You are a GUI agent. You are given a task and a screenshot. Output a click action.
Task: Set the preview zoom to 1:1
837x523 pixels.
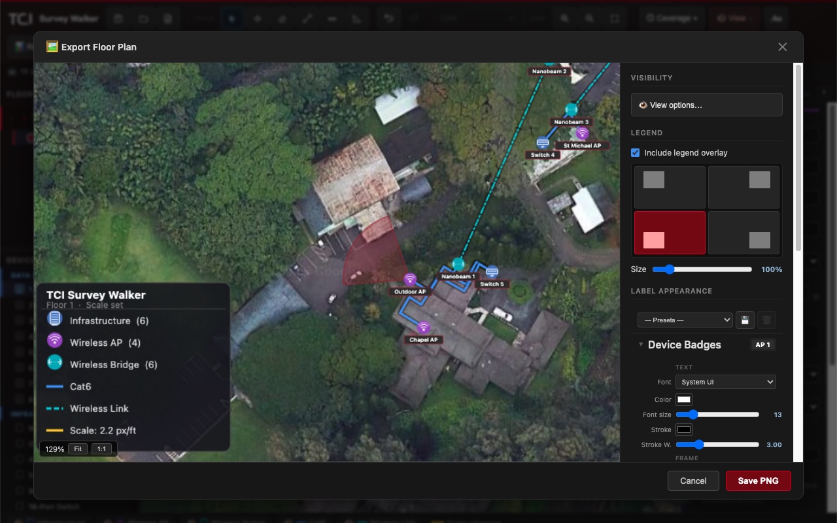tap(101, 449)
